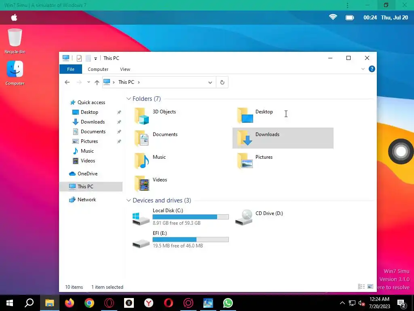414x311 pixels.
Task: Open the blue Help question mark
Action: click(372, 69)
